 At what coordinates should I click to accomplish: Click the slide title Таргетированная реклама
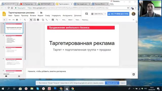tap(82, 43)
